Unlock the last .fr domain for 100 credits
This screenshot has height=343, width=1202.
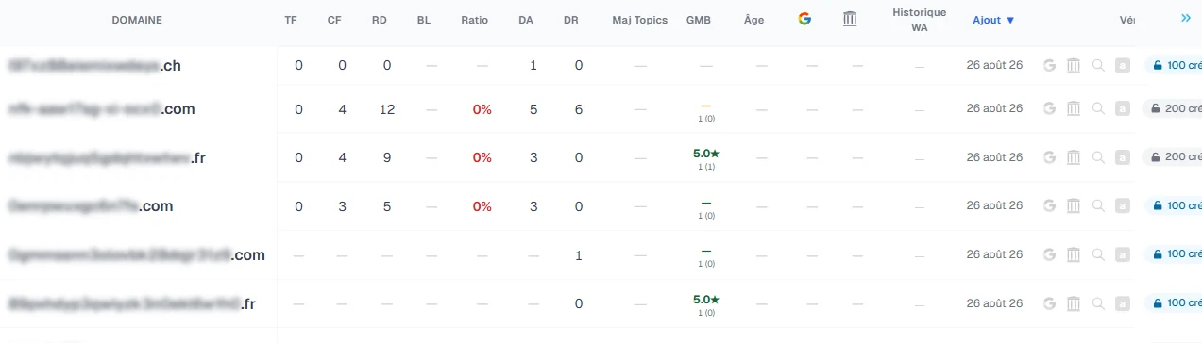coord(1174,303)
